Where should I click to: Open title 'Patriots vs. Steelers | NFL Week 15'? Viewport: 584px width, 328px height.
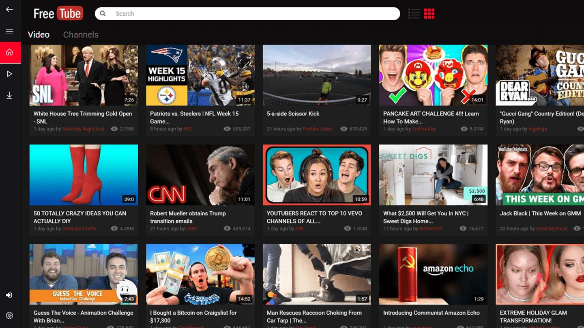[x=194, y=117]
